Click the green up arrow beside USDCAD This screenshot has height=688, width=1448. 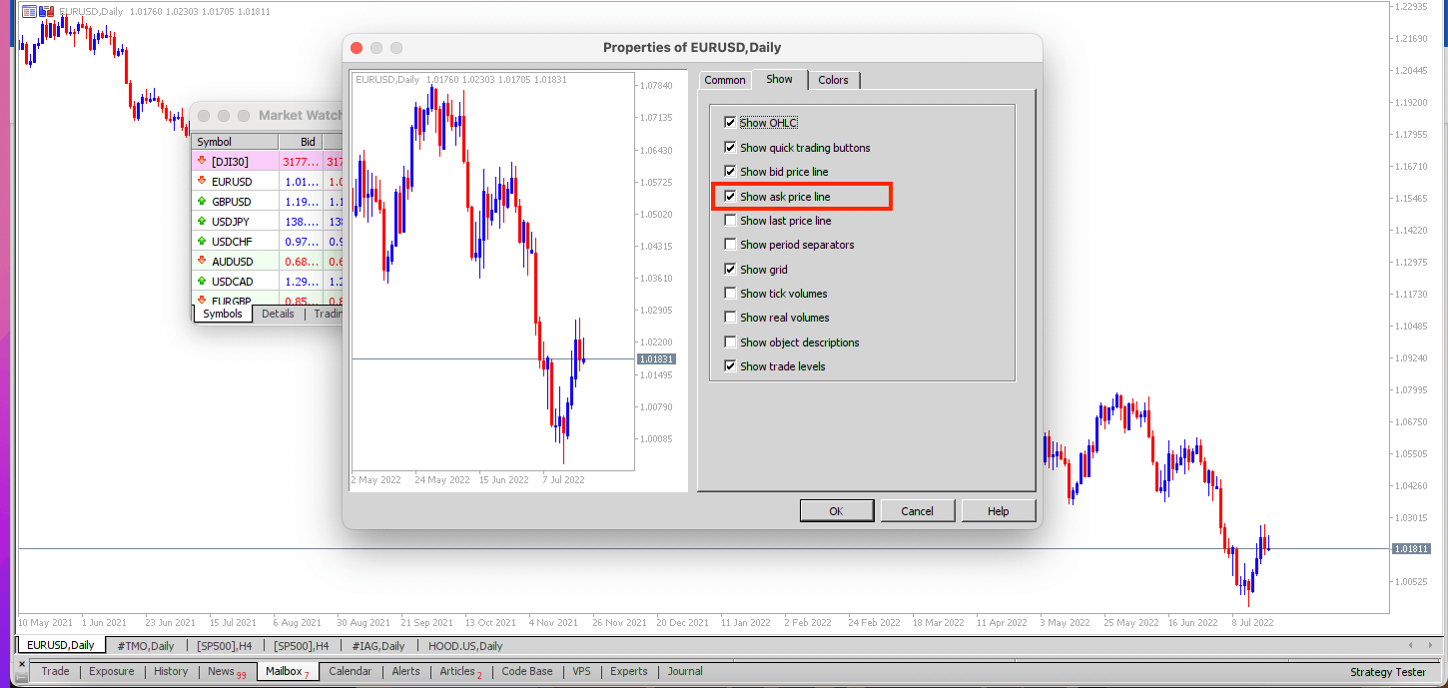pyautogui.click(x=203, y=282)
